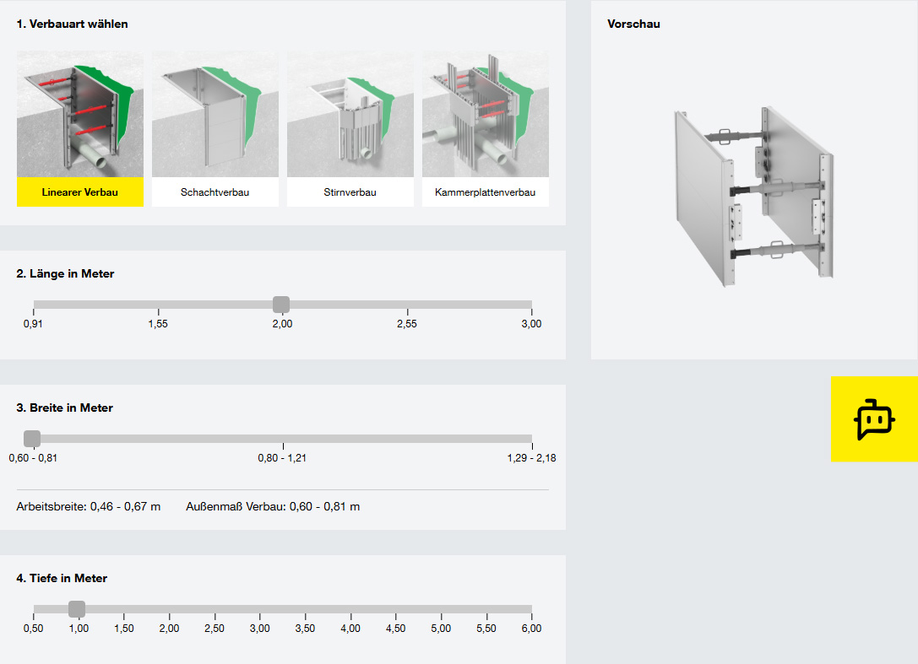Set length slider to 1,55 position
The image size is (918, 664).
158,305
